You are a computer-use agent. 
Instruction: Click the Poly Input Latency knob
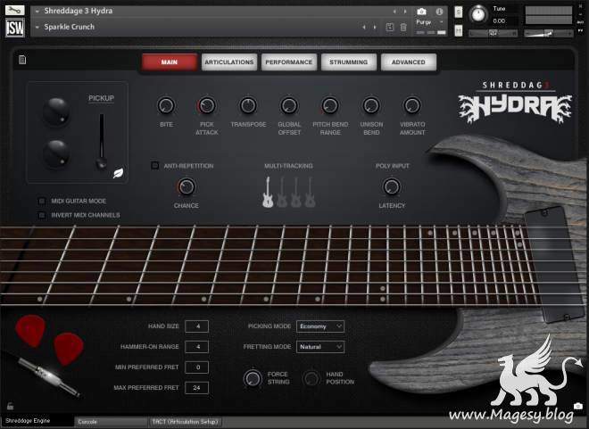[392, 187]
